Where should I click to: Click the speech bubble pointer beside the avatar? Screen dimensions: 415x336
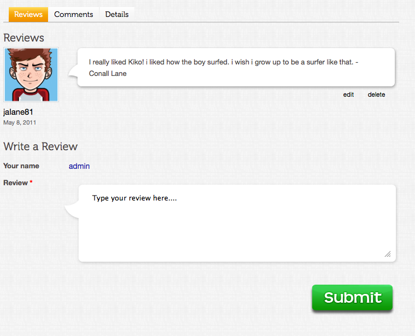pos(72,71)
